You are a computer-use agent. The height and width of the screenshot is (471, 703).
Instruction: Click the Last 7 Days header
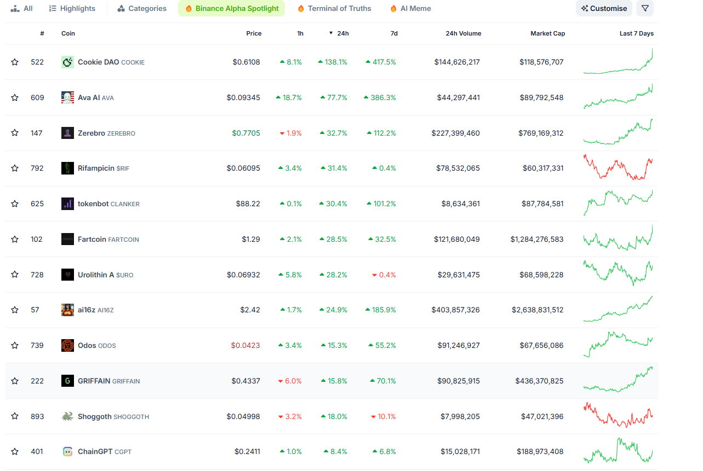point(636,33)
